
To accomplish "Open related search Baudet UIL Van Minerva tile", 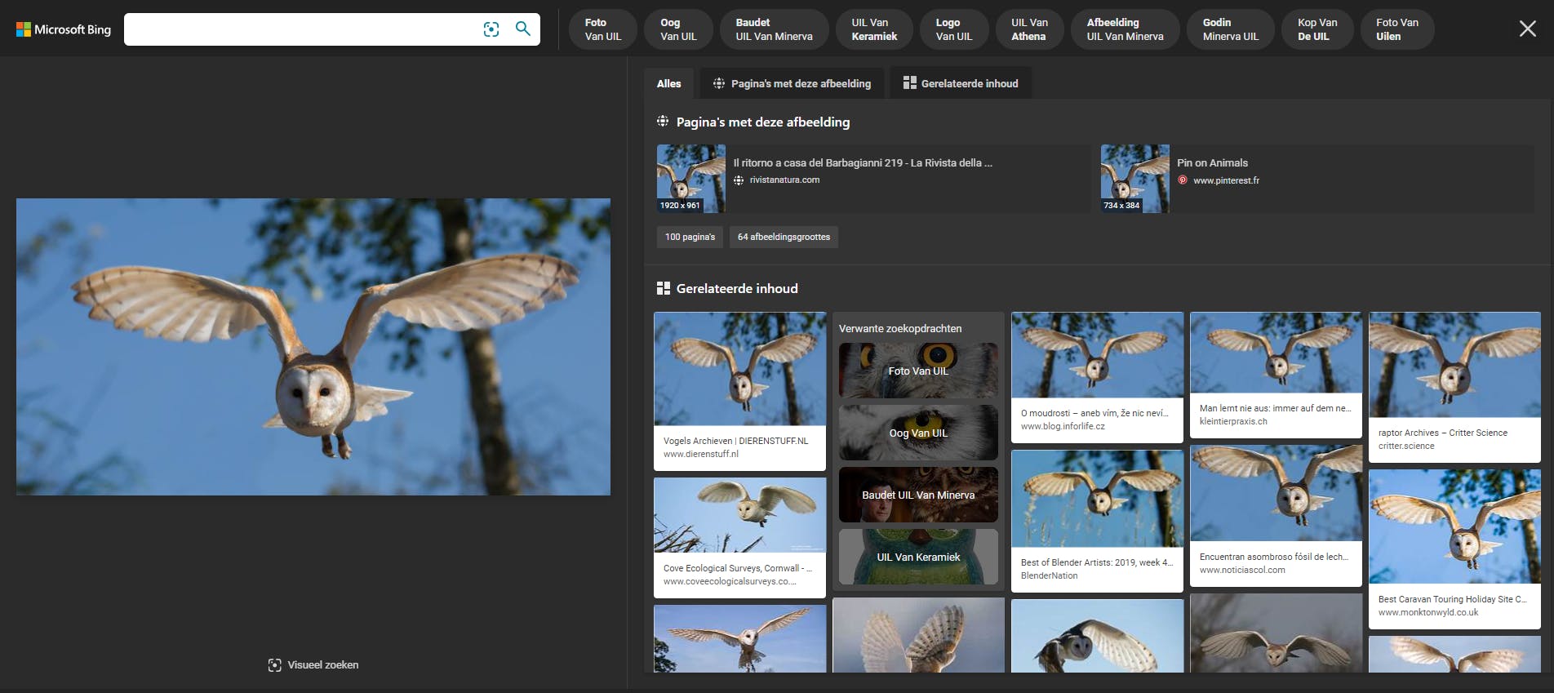I will (918, 495).
